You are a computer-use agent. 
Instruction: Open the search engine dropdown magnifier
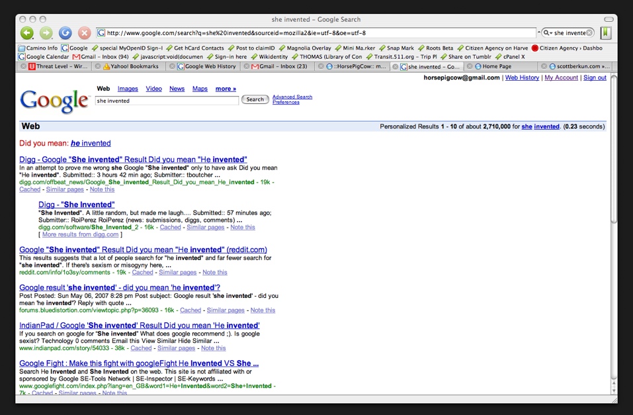tap(547, 33)
